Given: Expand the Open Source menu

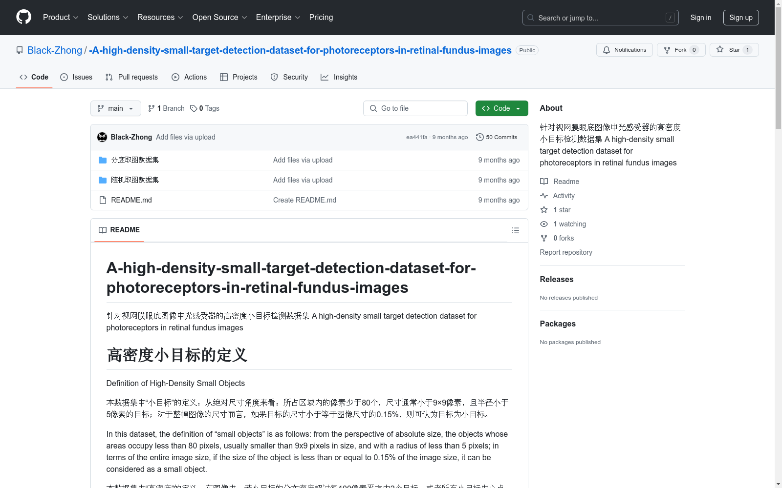Looking at the screenshot, I should point(220,17).
